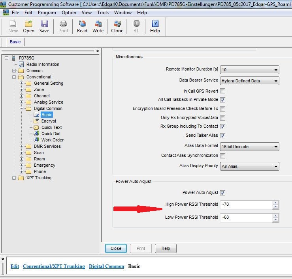Close the bottom help panel
Image resolution: width=292 pixels, height=279 pixels.
3,259
